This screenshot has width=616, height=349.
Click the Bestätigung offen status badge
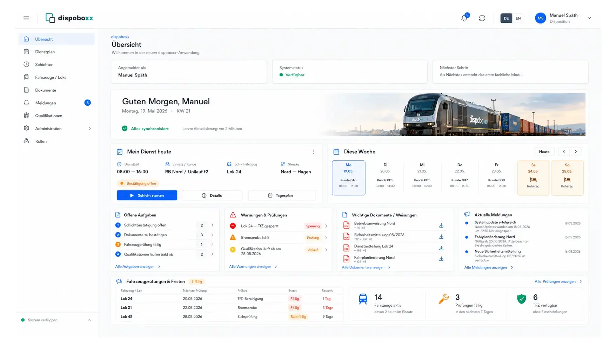pos(138,183)
